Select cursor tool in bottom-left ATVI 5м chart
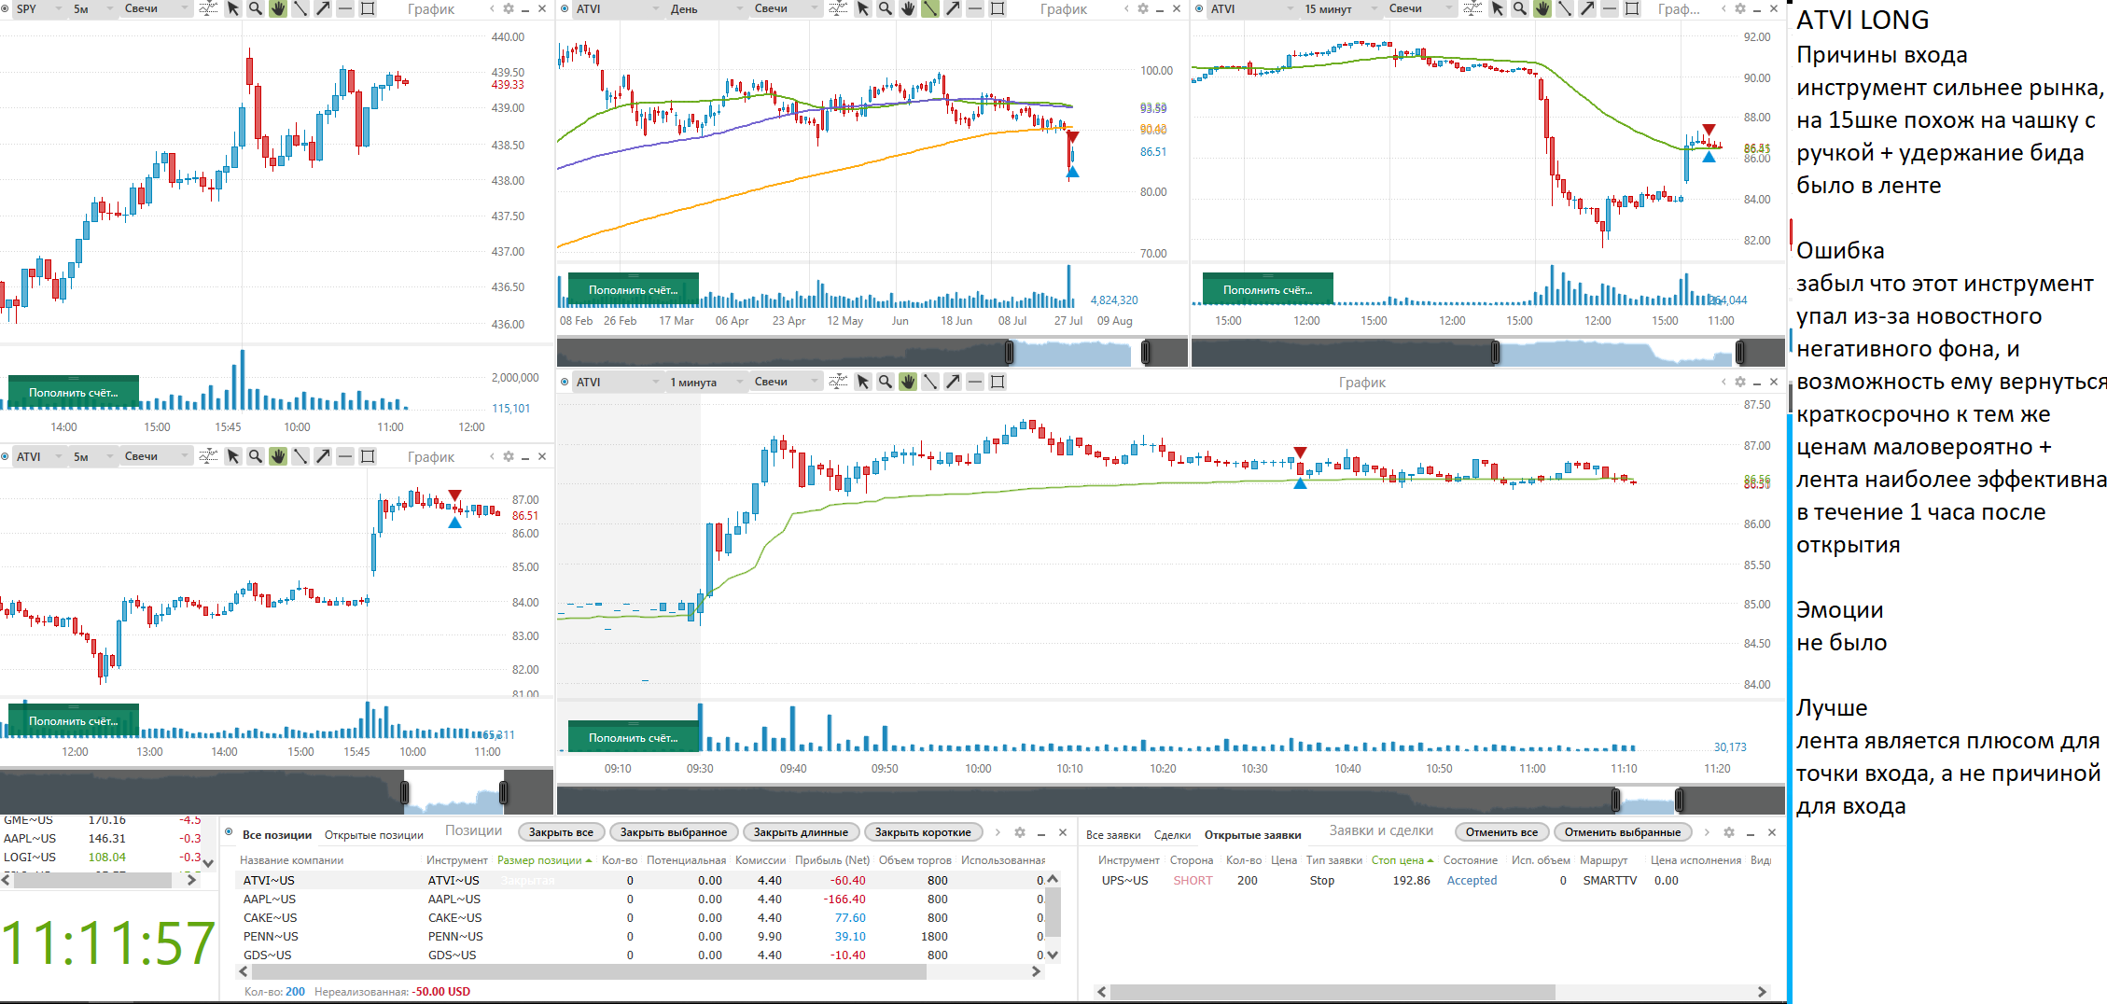The height and width of the screenshot is (1004, 2107). [x=232, y=456]
